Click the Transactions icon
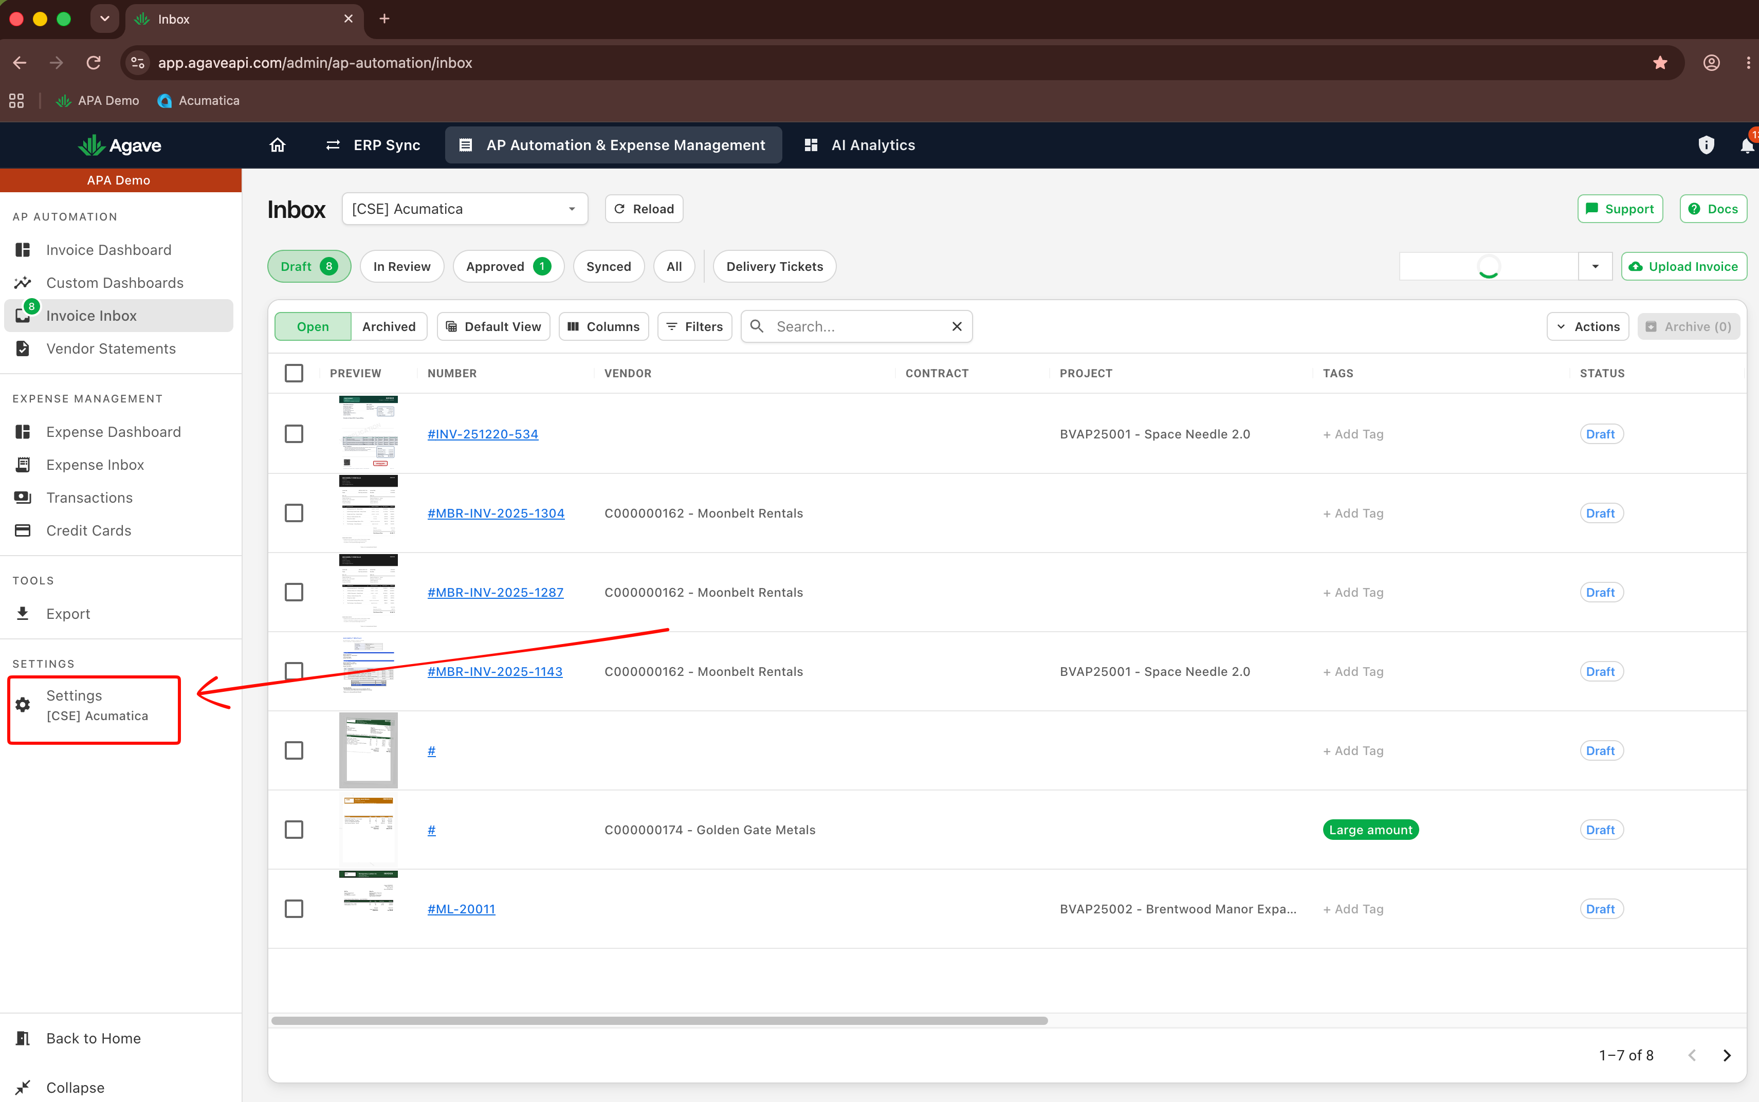 click(23, 498)
